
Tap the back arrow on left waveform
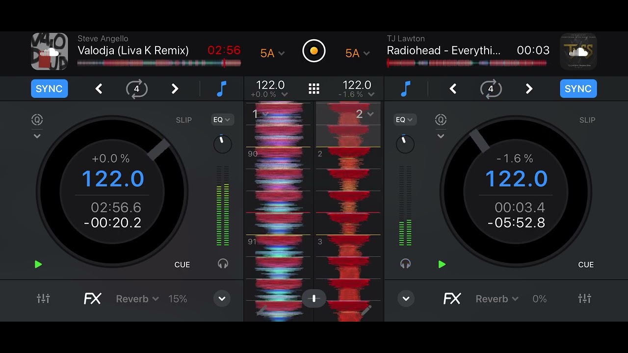click(262, 310)
